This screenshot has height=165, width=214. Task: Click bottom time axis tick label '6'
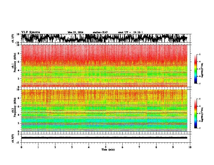click(x=122, y=147)
